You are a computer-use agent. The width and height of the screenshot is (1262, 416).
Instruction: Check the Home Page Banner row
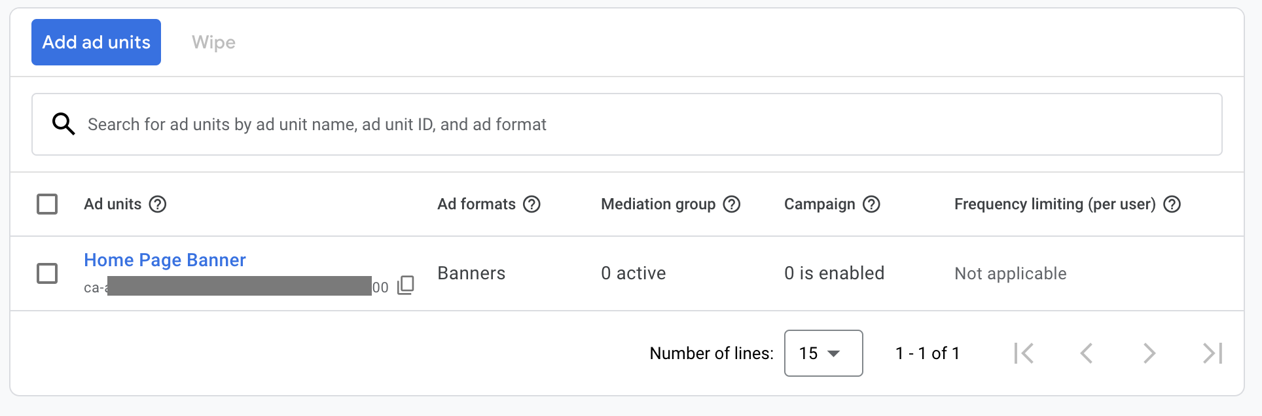tap(47, 273)
